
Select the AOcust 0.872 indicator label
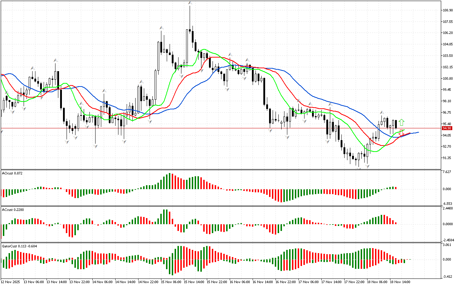click(x=12, y=173)
